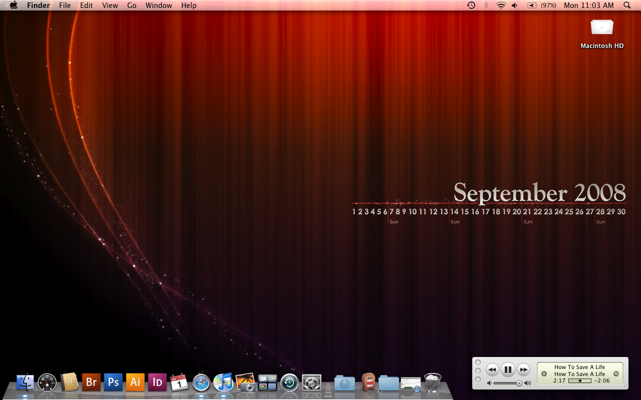Click the iTunes song progress bar
This screenshot has width=641, height=400.
coord(580,380)
